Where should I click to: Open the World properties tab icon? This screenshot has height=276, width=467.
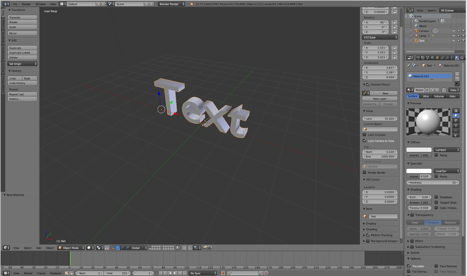point(433,58)
